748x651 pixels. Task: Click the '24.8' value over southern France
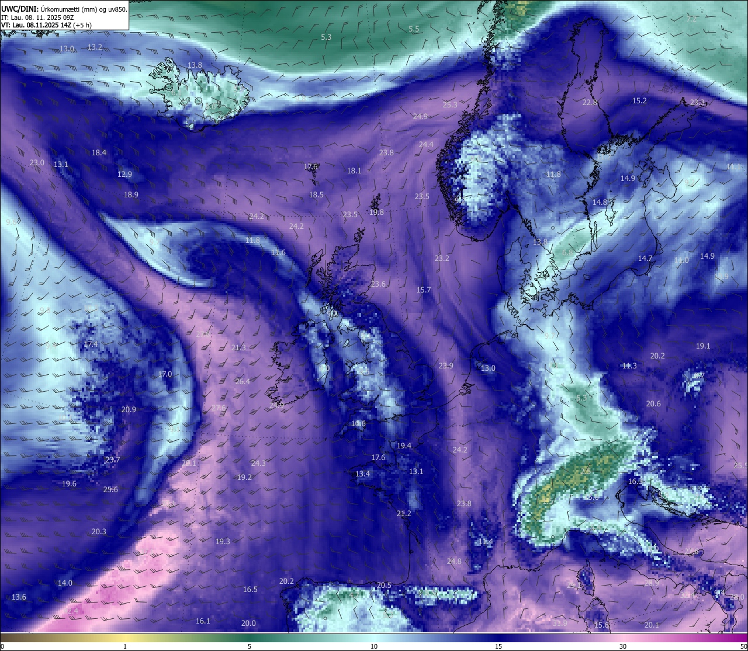point(454,562)
